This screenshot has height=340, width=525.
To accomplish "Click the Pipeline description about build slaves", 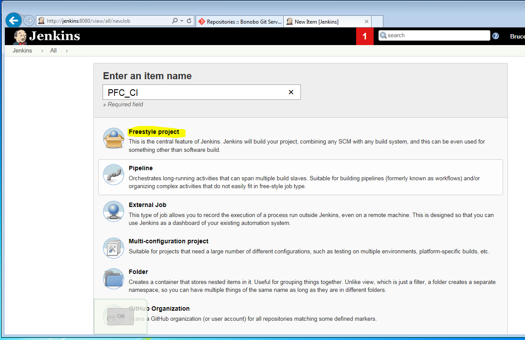I will 304,182.
